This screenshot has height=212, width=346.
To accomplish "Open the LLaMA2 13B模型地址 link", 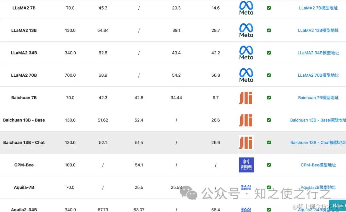I will [x=318, y=30].
